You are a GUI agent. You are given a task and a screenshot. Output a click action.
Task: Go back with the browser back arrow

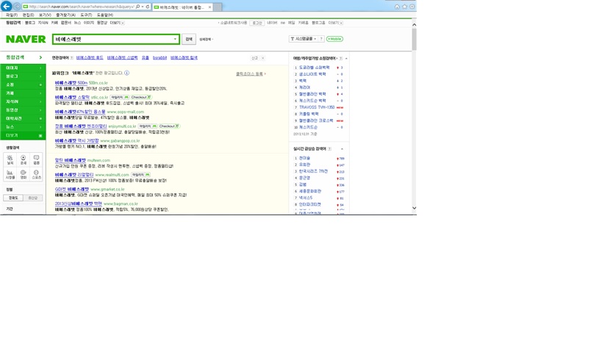pyautogui.click(x=6, y=6)
